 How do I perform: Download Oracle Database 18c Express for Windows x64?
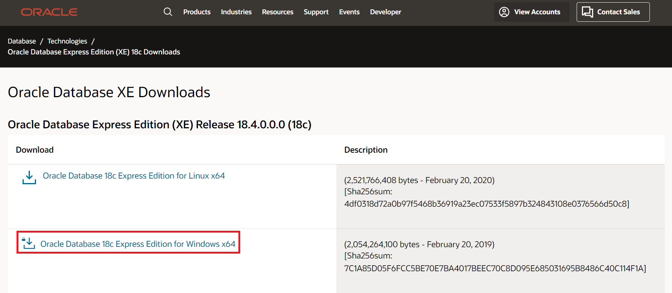pyautogui.click(x=138, y=244)
